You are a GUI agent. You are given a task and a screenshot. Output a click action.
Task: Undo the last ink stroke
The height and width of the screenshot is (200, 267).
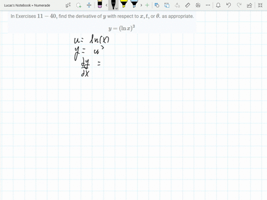pos(229,5)
